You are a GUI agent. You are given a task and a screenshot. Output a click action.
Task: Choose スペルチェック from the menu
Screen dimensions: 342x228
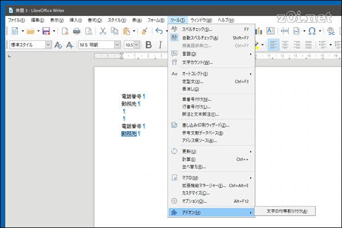pyautogui.click(x=211, y=29)
